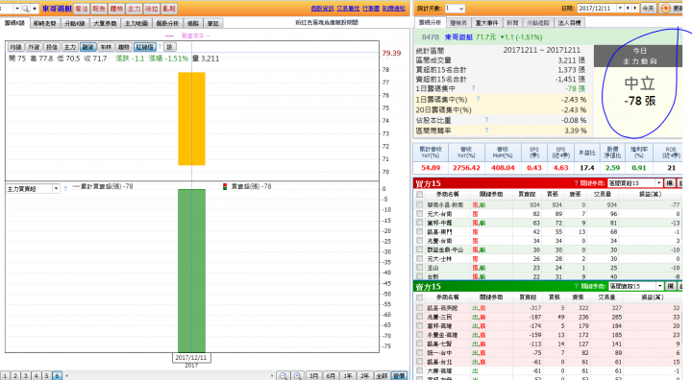Click the orange refresh icon next to 今天
692x380 pixels.
pyautogui.click(x=666, y=8)
